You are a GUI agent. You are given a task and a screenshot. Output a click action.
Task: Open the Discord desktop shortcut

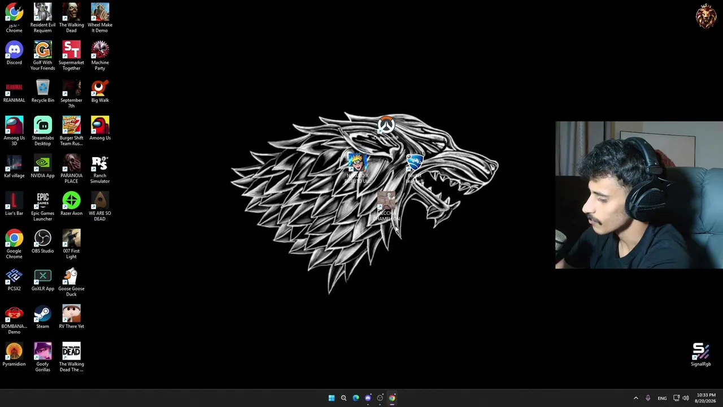14,53
